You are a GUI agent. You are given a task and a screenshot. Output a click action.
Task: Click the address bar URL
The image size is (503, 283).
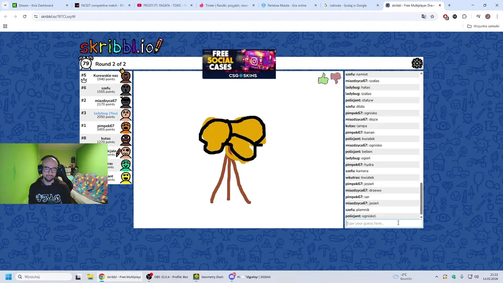pos(58,17)
